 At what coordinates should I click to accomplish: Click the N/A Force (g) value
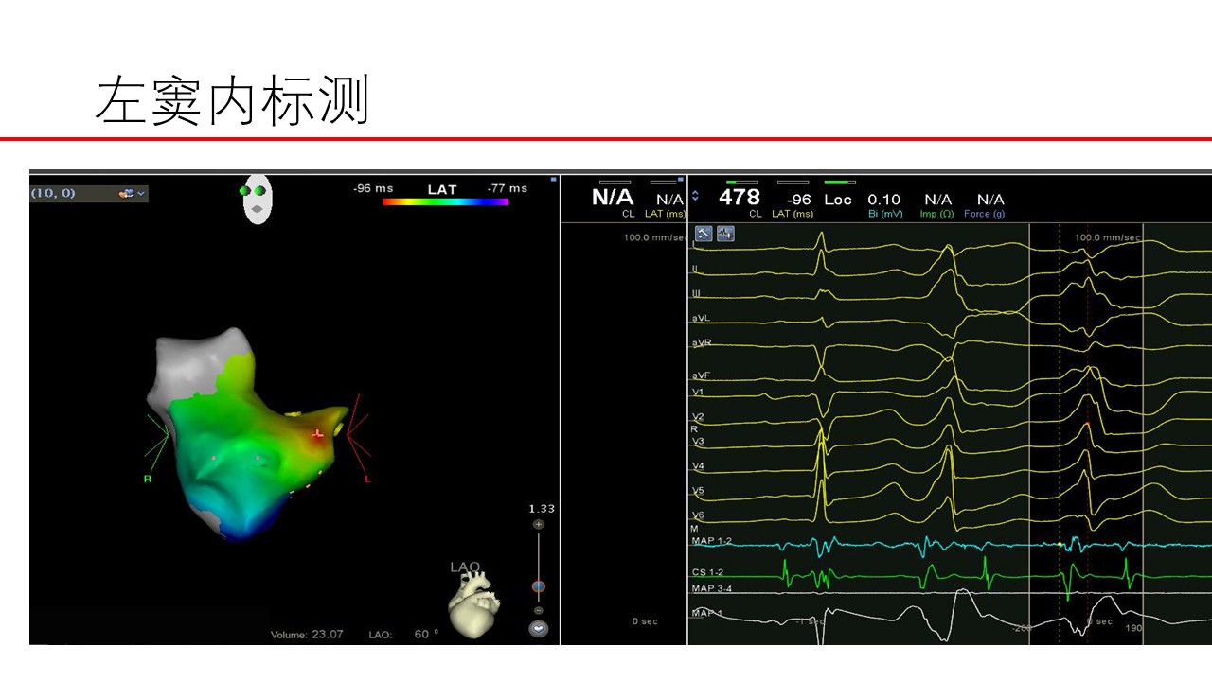[x=990, y=200]
